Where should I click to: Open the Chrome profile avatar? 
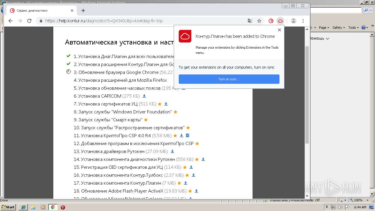(294, 21)
